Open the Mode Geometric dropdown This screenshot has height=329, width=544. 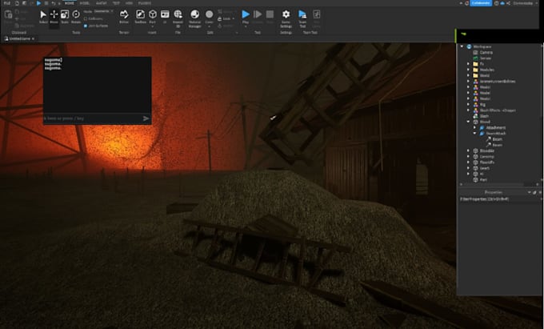[104, 11]
